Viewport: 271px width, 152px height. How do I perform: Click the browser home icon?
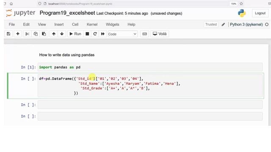[x=11, y=4]
